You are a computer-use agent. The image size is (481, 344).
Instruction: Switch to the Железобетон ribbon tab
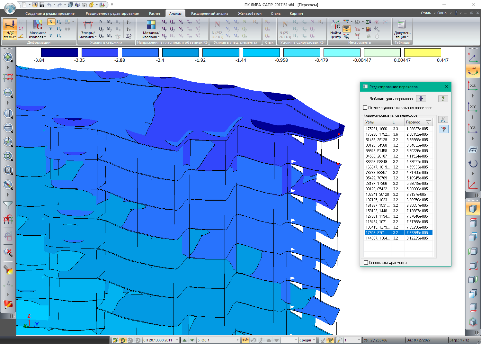(249, 14)
